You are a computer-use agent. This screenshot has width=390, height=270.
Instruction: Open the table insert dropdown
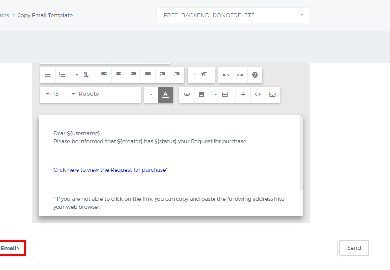(x=222, y=94)
